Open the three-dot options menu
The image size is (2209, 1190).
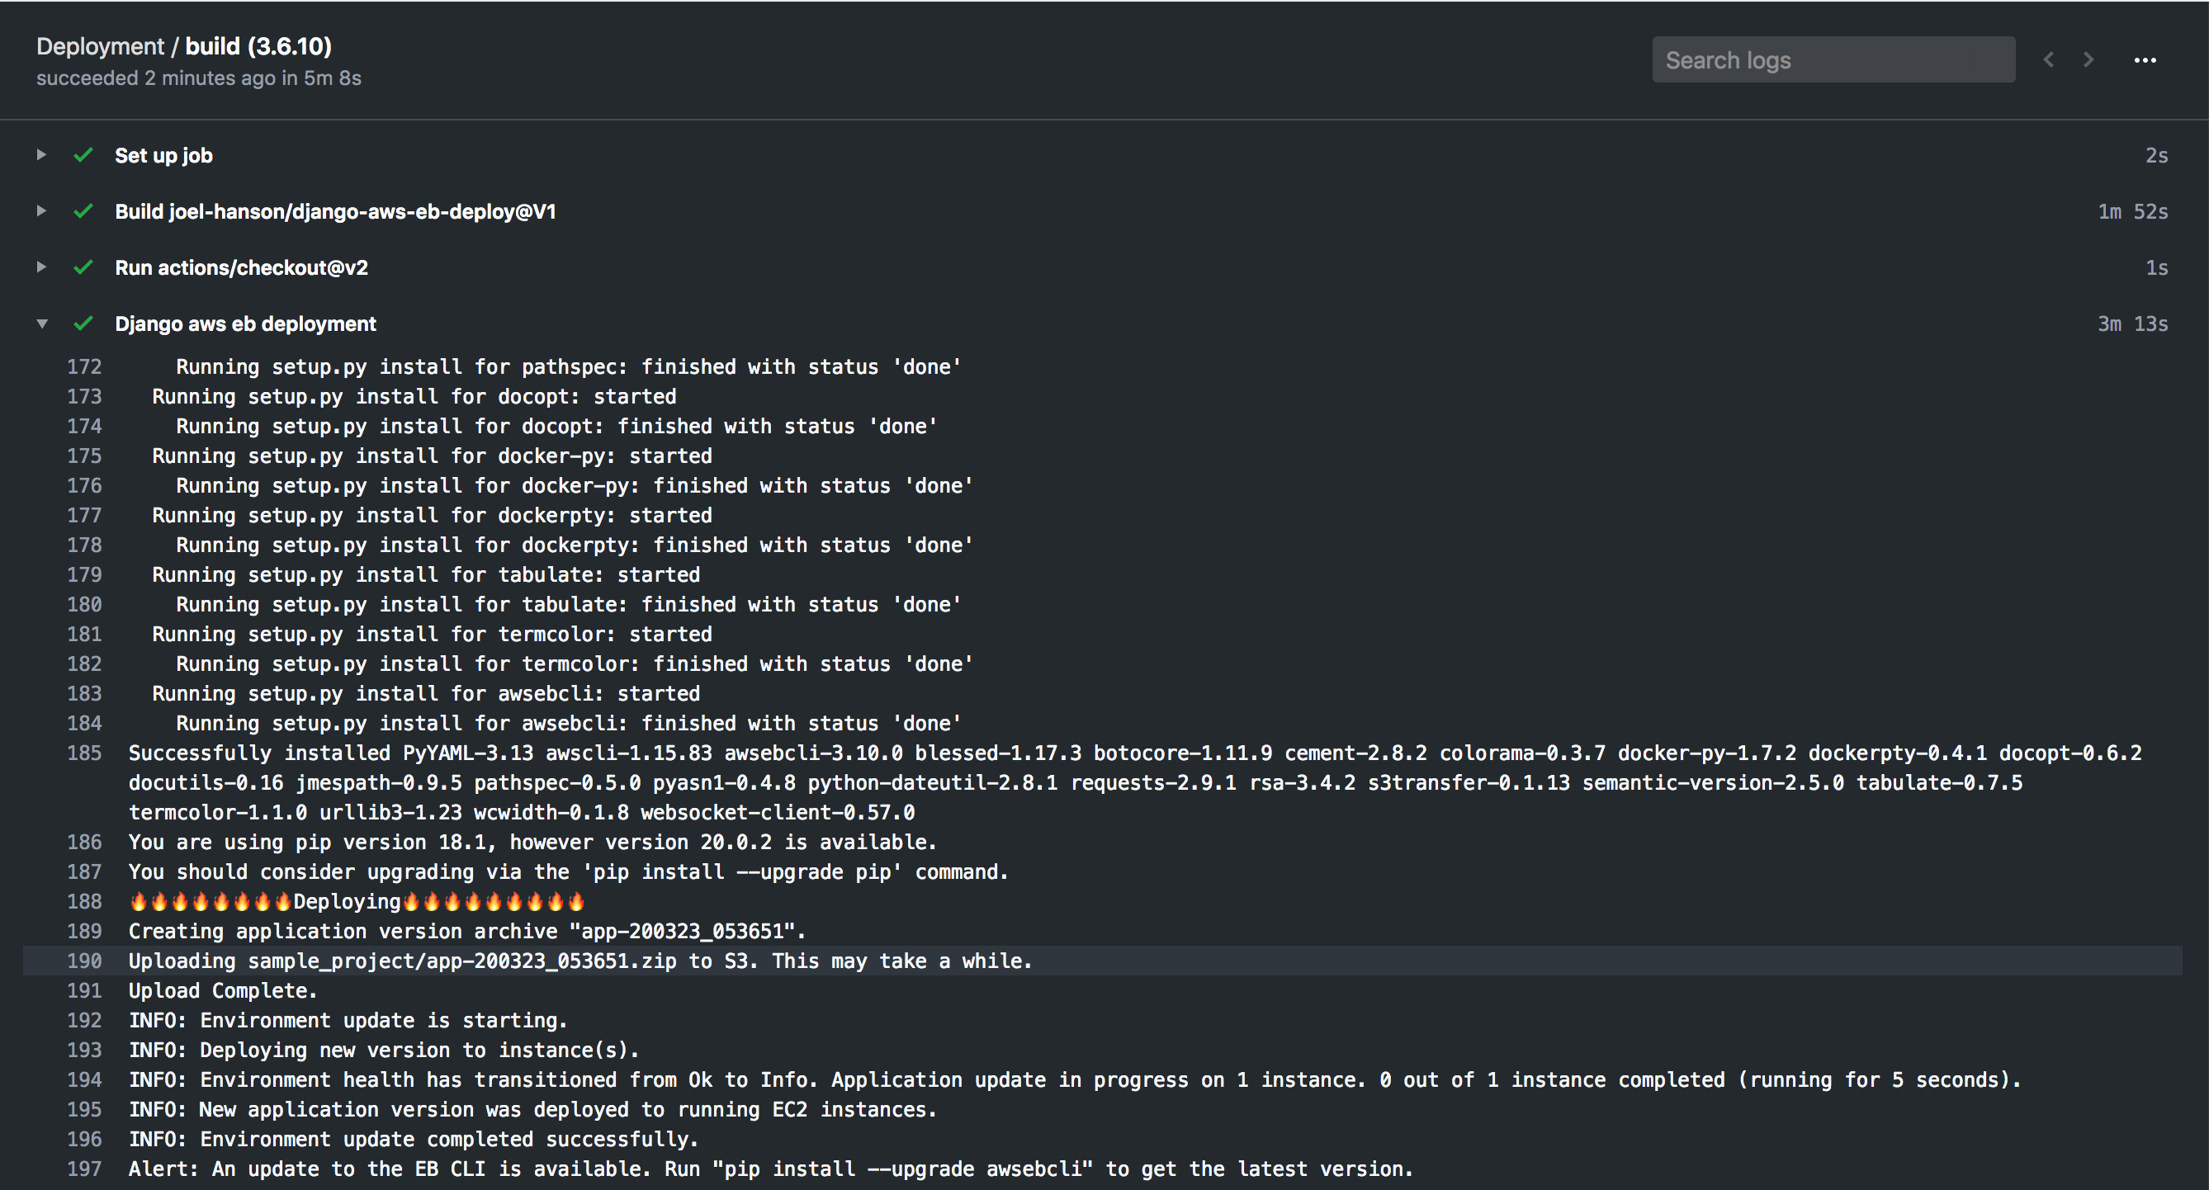point(2145,60)
